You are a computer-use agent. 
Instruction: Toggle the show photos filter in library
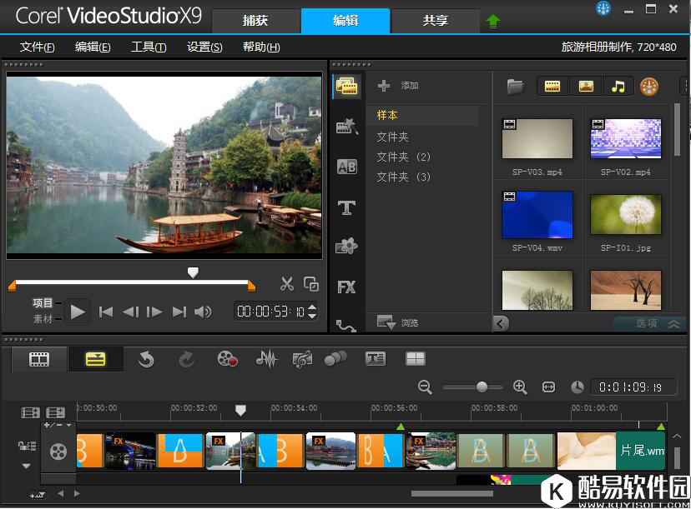[x=586, y=86]
